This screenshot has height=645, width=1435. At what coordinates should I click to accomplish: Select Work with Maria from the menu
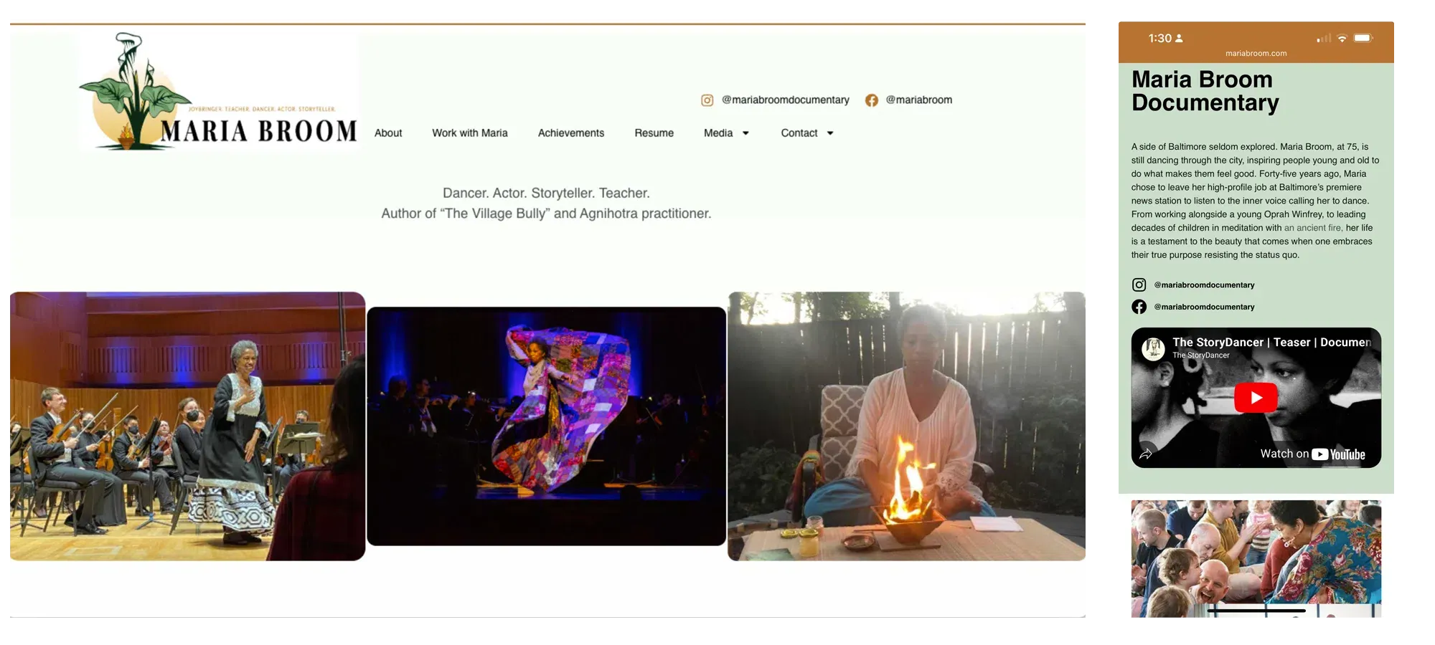469,133
